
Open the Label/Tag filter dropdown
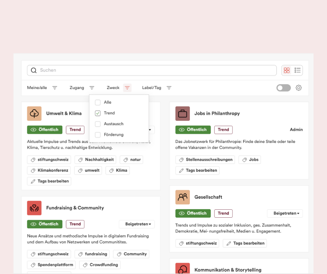169,88
